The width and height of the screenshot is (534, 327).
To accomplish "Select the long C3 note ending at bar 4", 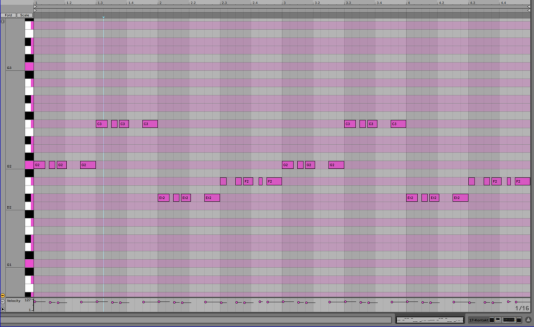I will [398, 124].
